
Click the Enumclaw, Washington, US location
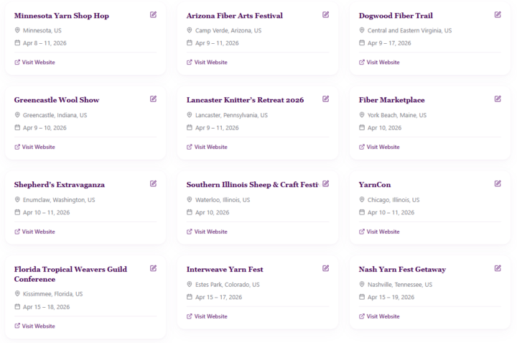pyautogui.click(x=59, y=200)
